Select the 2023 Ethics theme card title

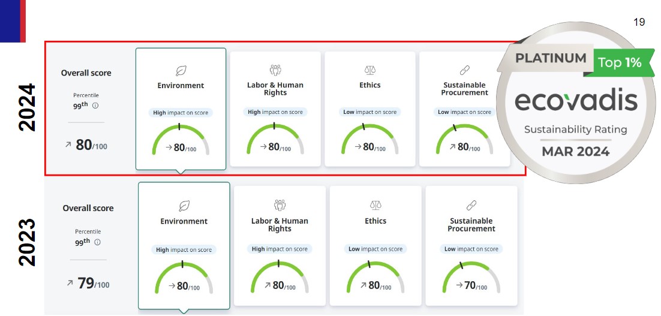(x=375, y=221)
